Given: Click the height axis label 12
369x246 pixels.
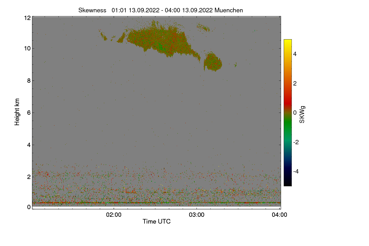Looking at the screenshot, I should [x=27, y=18].
